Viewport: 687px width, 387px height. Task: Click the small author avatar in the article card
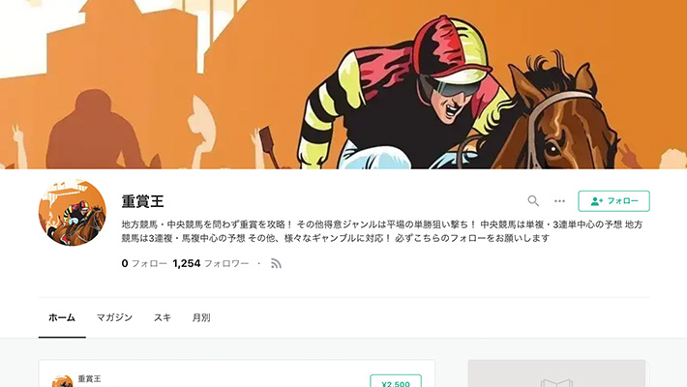click(62, 381)
